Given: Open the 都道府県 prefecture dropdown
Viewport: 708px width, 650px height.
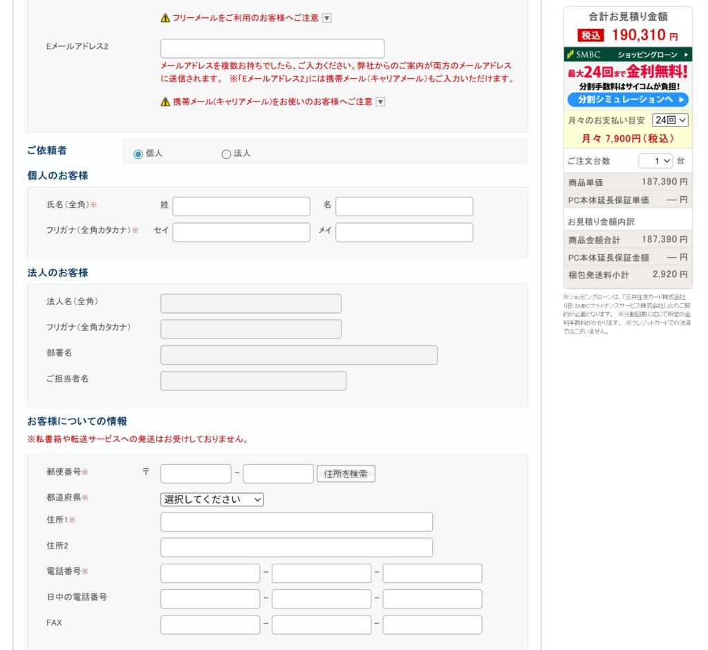Looking at the screenshot, I should pyautogui.click(x=212, y=499).
